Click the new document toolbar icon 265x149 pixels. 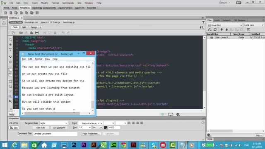coord(13,33)
